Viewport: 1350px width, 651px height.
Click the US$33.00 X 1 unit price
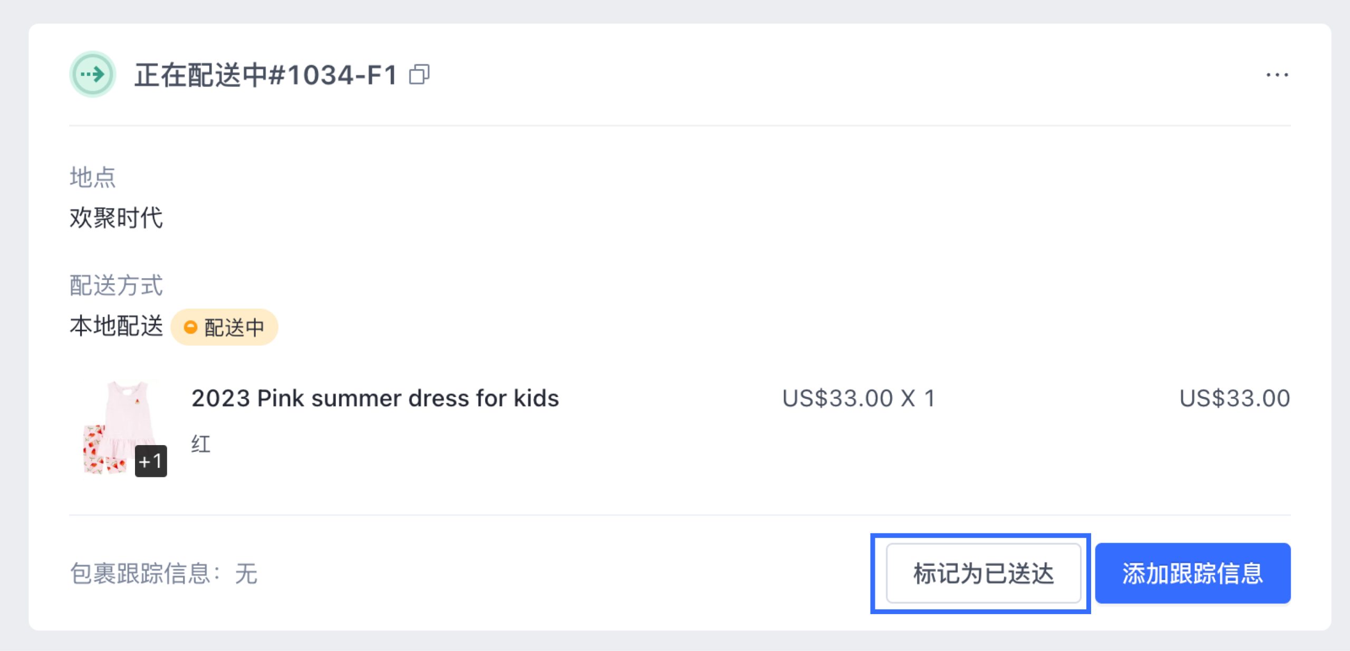(859, 398)
